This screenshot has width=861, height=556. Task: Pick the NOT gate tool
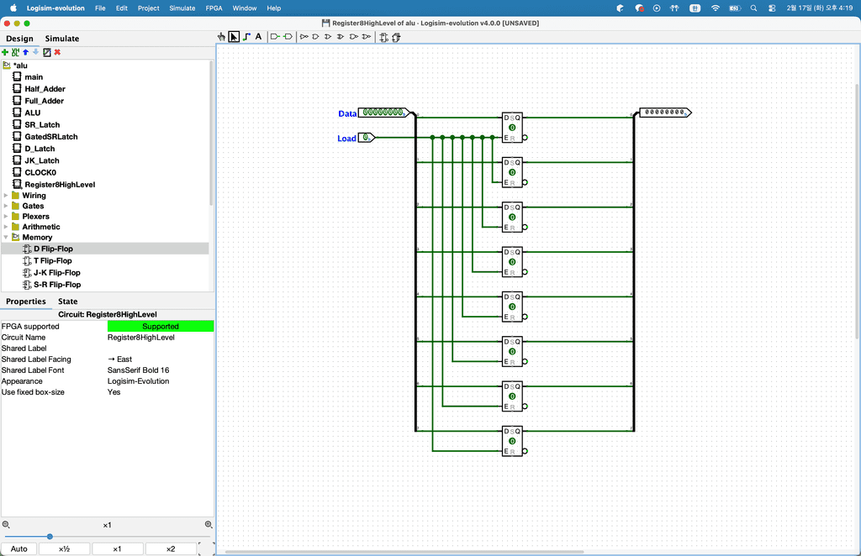tap(304, 37)
